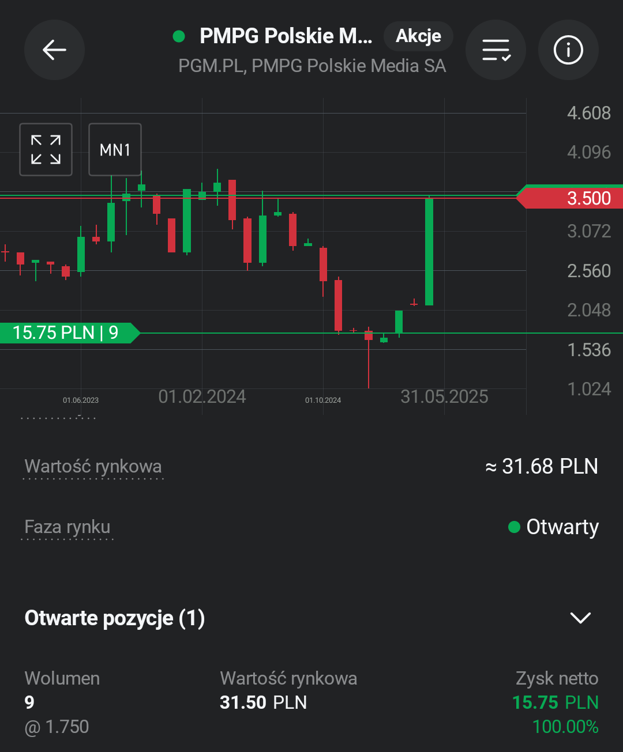Expand the chart to fullscreen
623x752 pixels.
click(x=46, y=150)
